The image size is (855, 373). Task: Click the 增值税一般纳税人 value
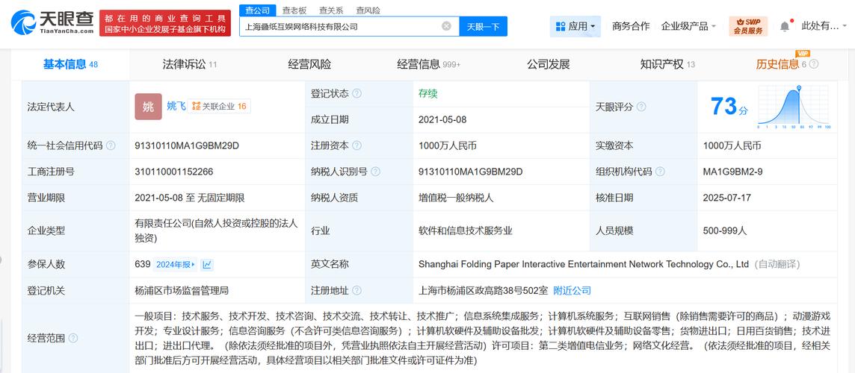[456, 198]
